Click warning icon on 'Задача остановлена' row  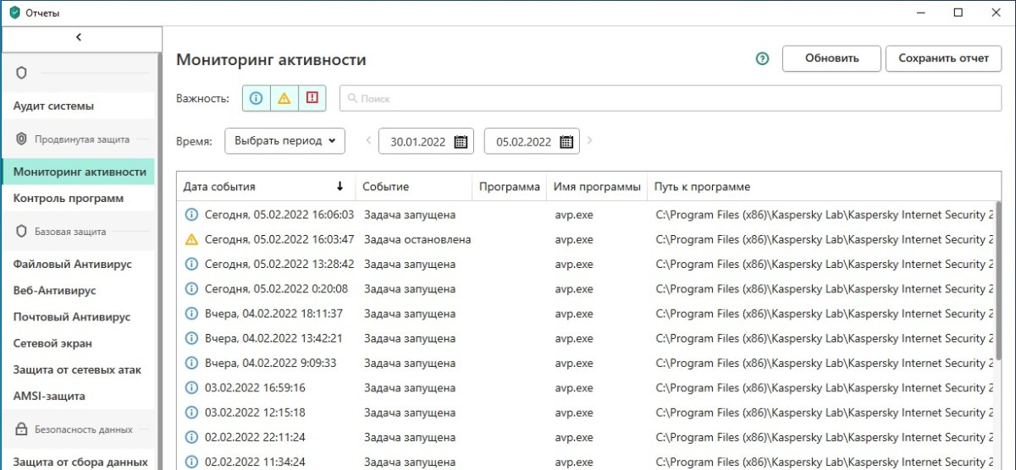click(191, 239)
